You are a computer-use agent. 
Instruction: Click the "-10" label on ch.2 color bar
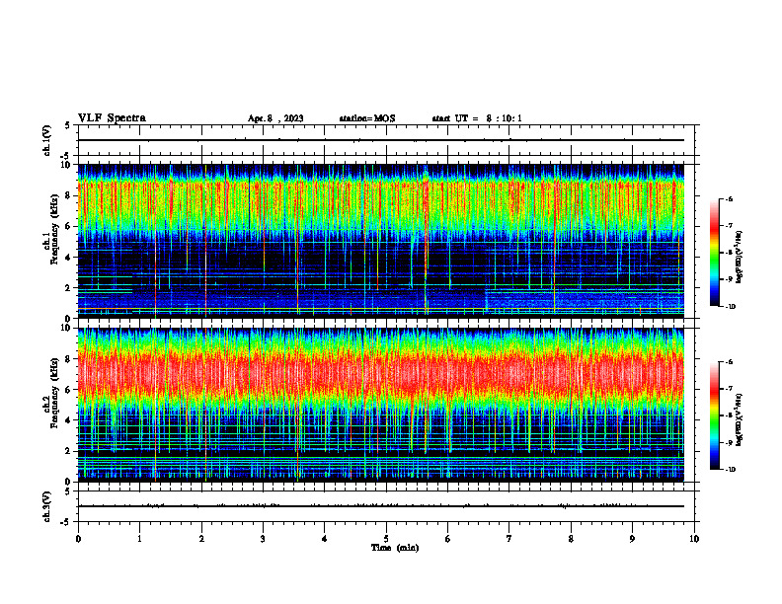(731, 470)
